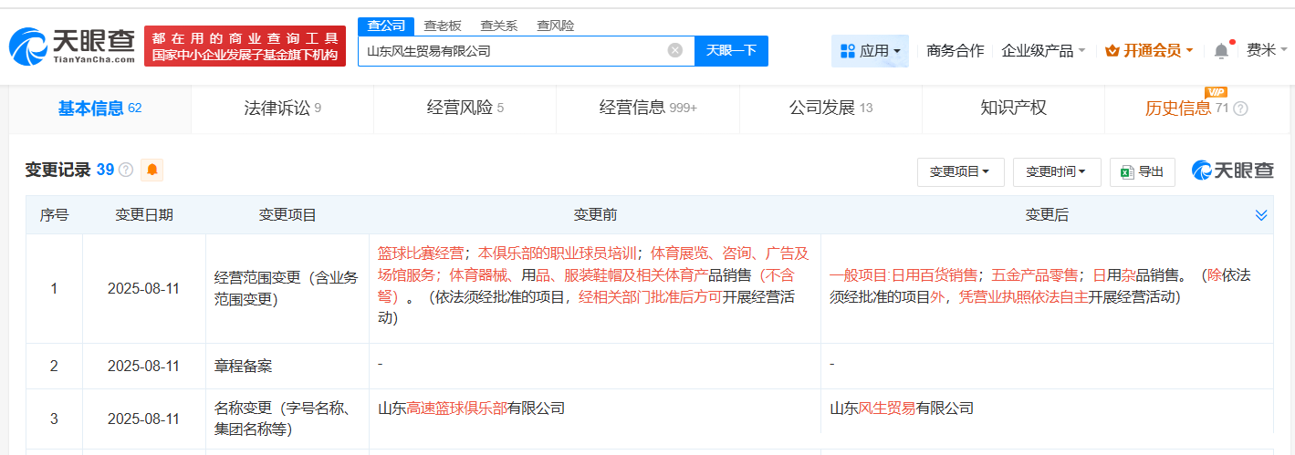The image size is (1295, 455).
Task: Open the 开通会员 membership dropdown
Action: click(1148, 51)
